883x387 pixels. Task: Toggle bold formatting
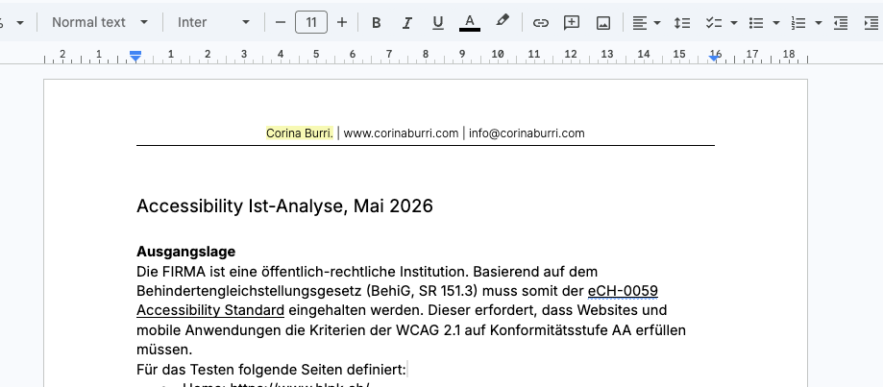[x=376, y=22]
